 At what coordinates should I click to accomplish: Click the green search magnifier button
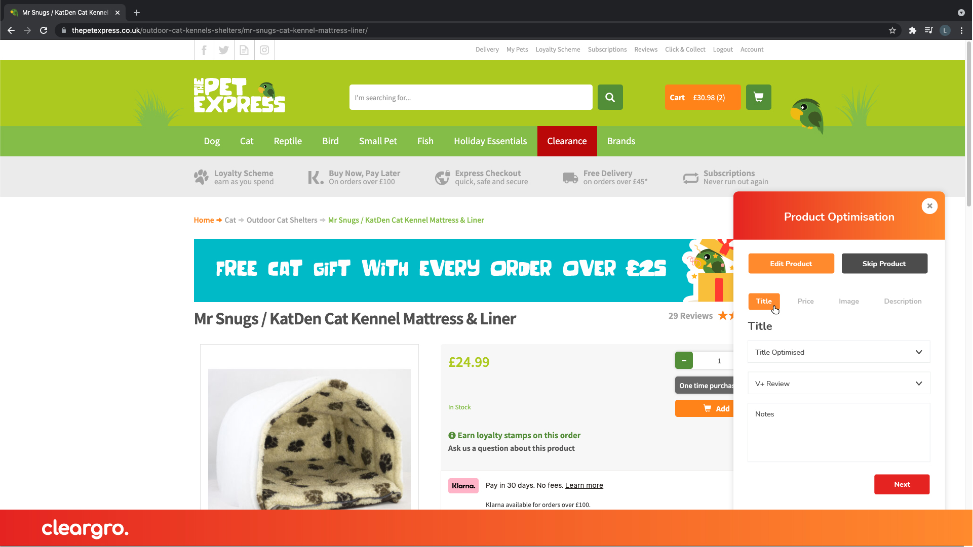tap(610, 97)
